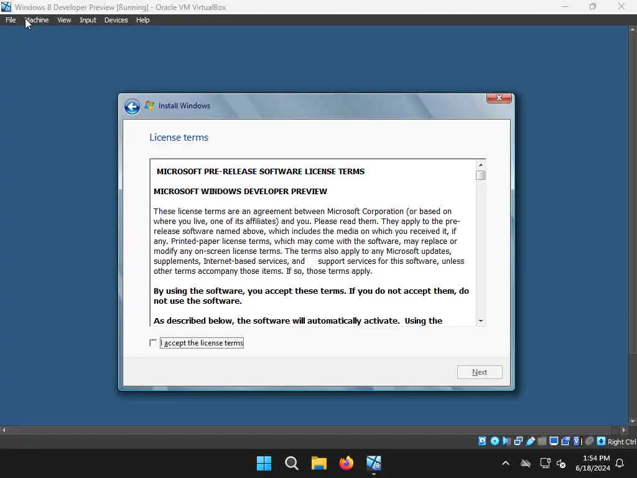Click the License terms heading
Image resolution: width=637 pixels, height=478 pixels.
pyautogui.click(x=179, y=138)
